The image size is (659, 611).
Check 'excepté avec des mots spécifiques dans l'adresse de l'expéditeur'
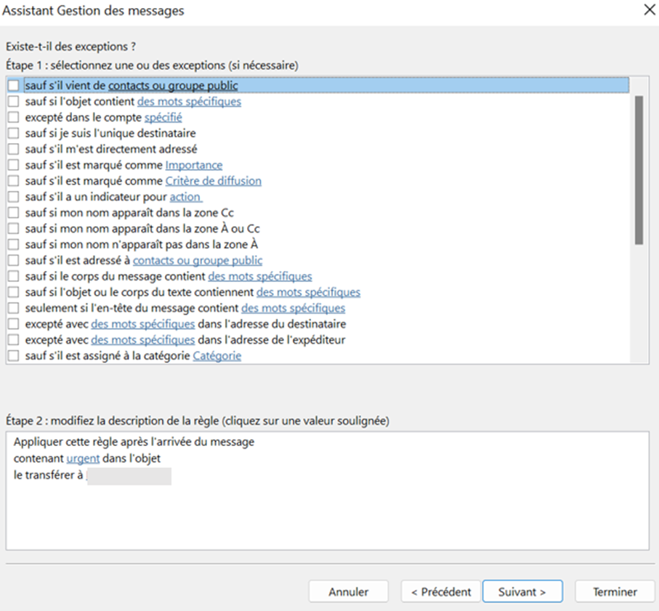point(14,340)
